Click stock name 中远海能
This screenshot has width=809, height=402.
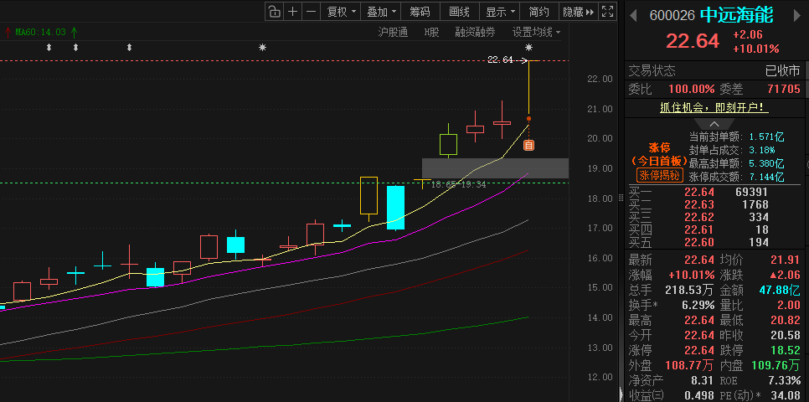tap(736, 15)
